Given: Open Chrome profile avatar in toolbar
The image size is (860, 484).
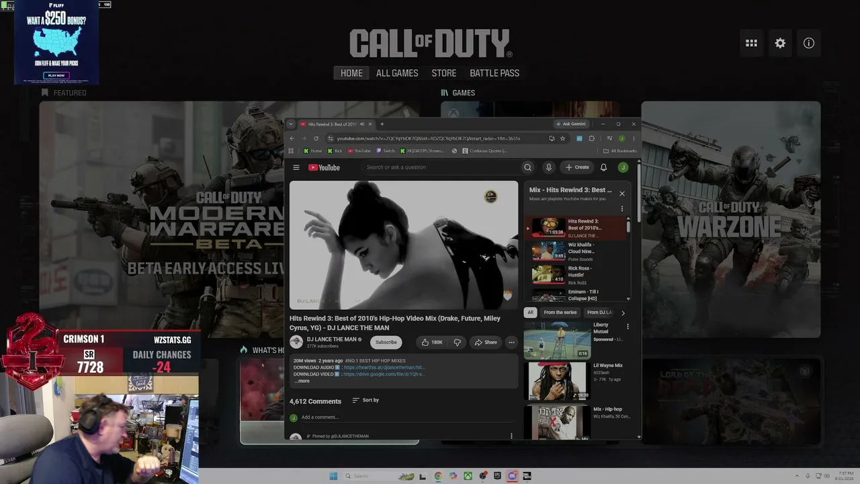Looking at the screenshot, I should tap(621, 138).
